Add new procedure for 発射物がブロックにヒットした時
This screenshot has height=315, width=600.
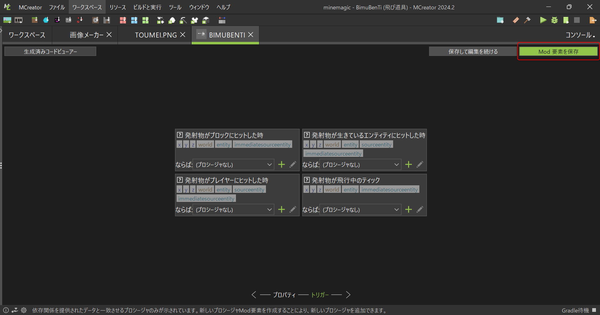point(282,165)
